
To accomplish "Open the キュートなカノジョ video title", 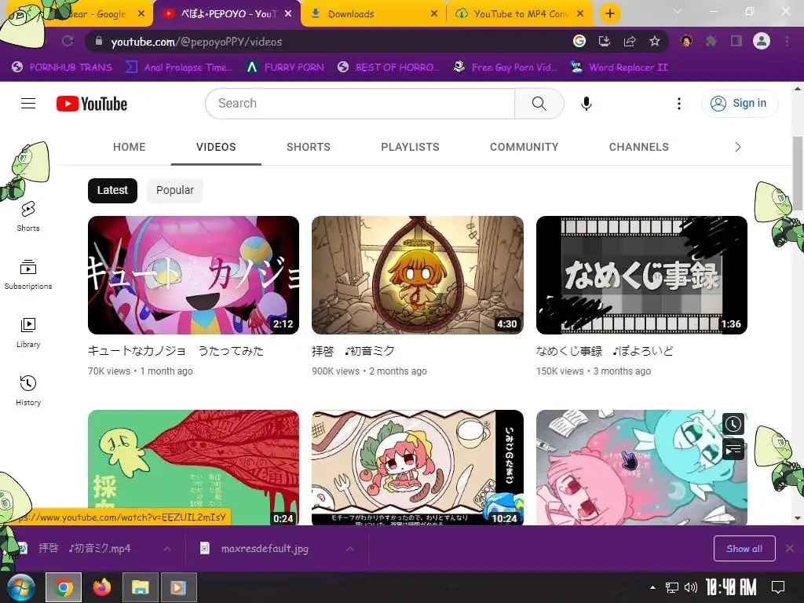I will point(176,351).
